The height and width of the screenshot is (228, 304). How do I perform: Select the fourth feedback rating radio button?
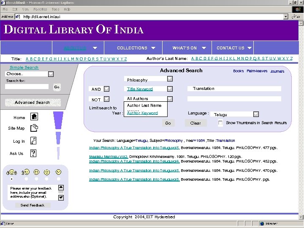point(46,179)
